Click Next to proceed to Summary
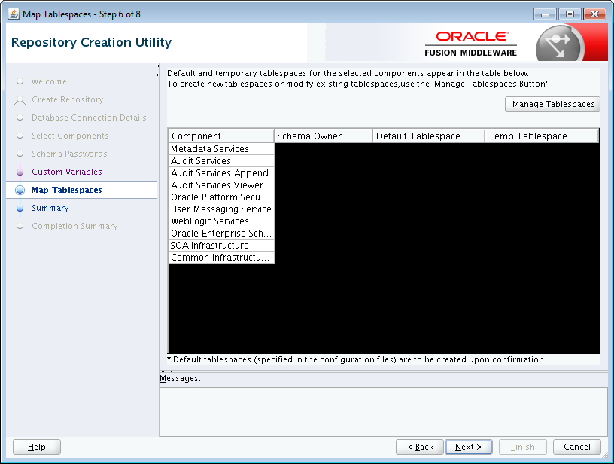This screenshot has height=464, width=614. 468,446
